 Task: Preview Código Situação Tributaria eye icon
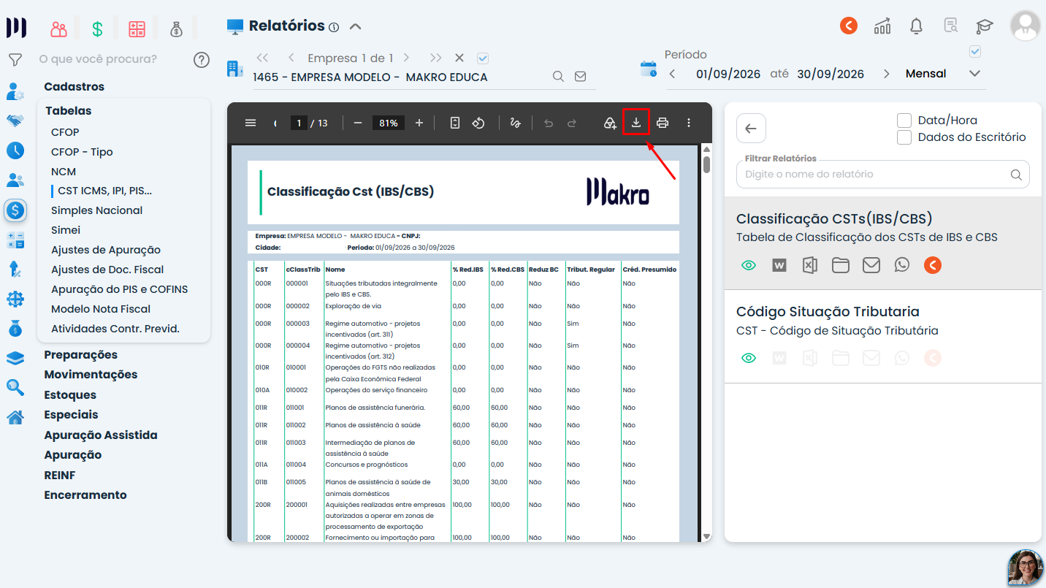[x=749, y=358]
